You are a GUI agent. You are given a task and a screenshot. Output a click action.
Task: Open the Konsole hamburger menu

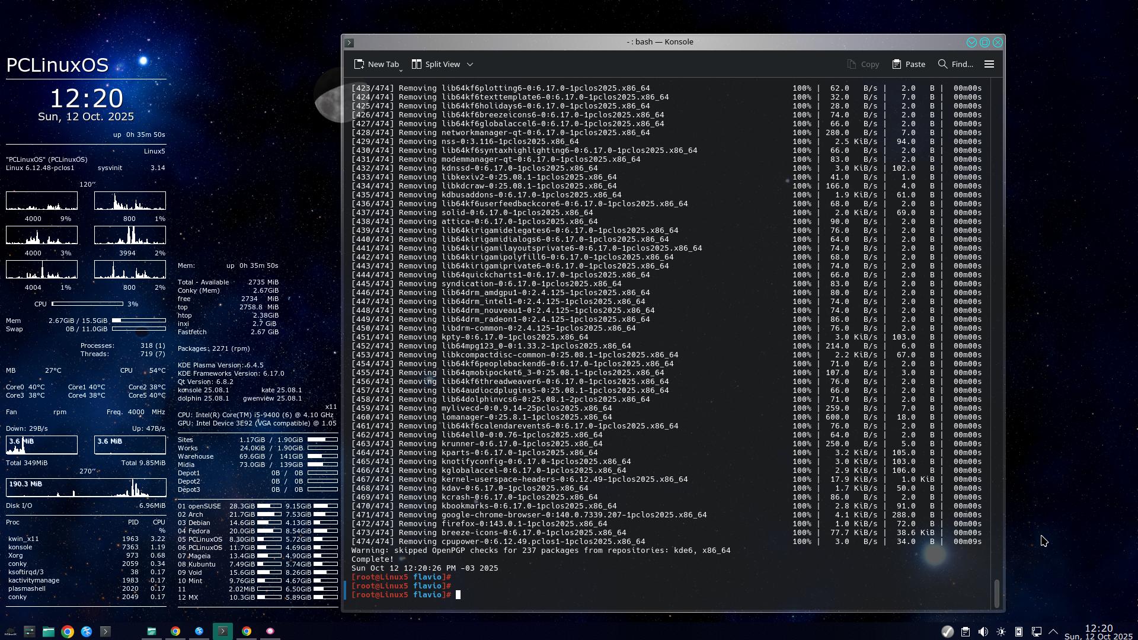click(989, 64)
